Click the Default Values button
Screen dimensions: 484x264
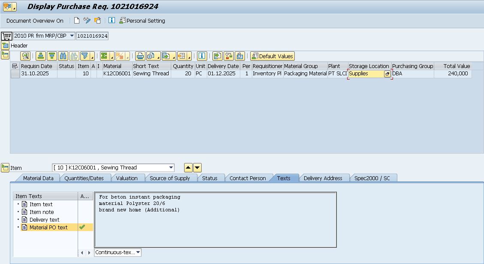point(272,56)
